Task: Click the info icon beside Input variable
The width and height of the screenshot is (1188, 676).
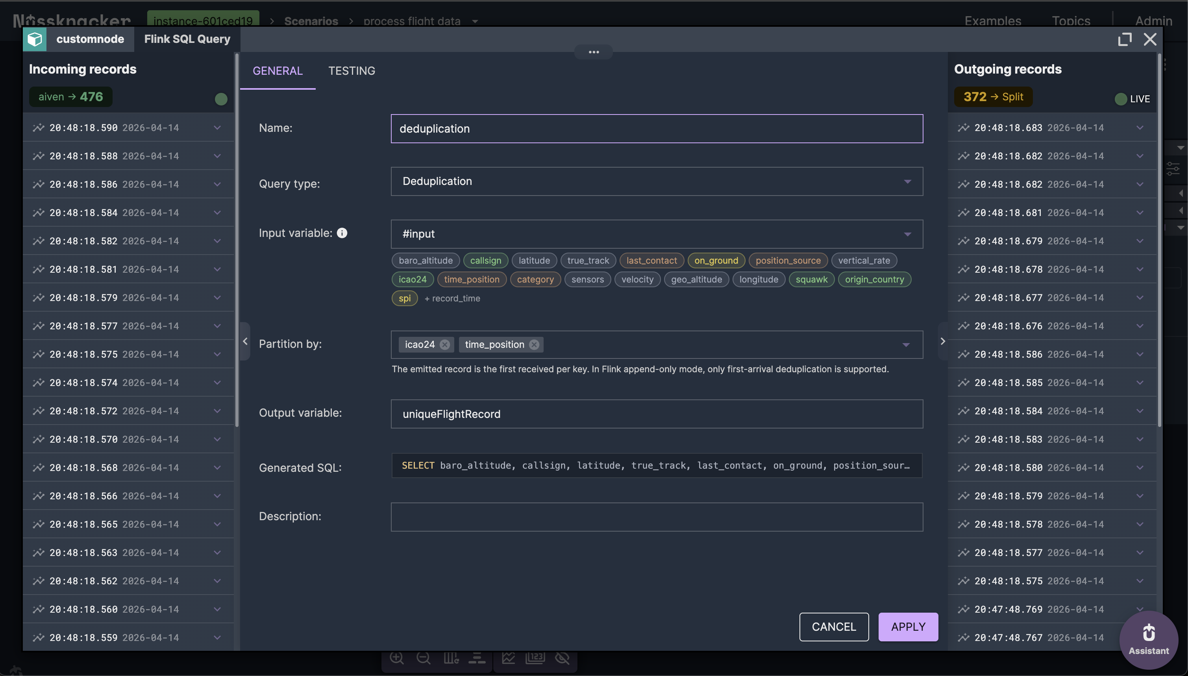Action: (342, 233)
